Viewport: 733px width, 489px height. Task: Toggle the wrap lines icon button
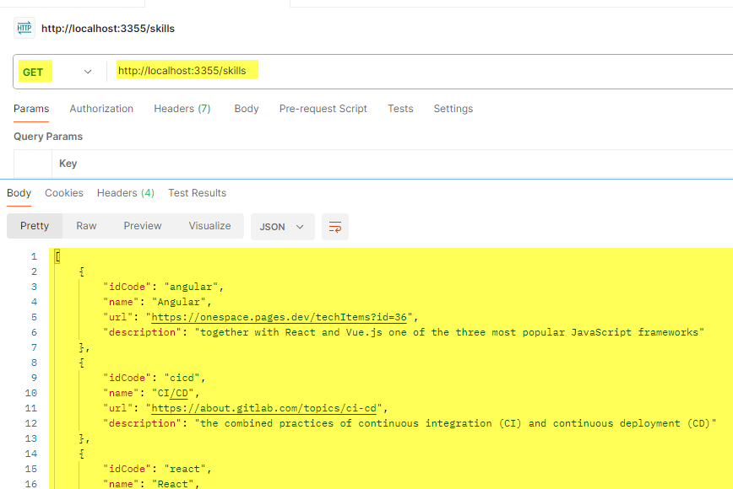[x=335, y=227]
